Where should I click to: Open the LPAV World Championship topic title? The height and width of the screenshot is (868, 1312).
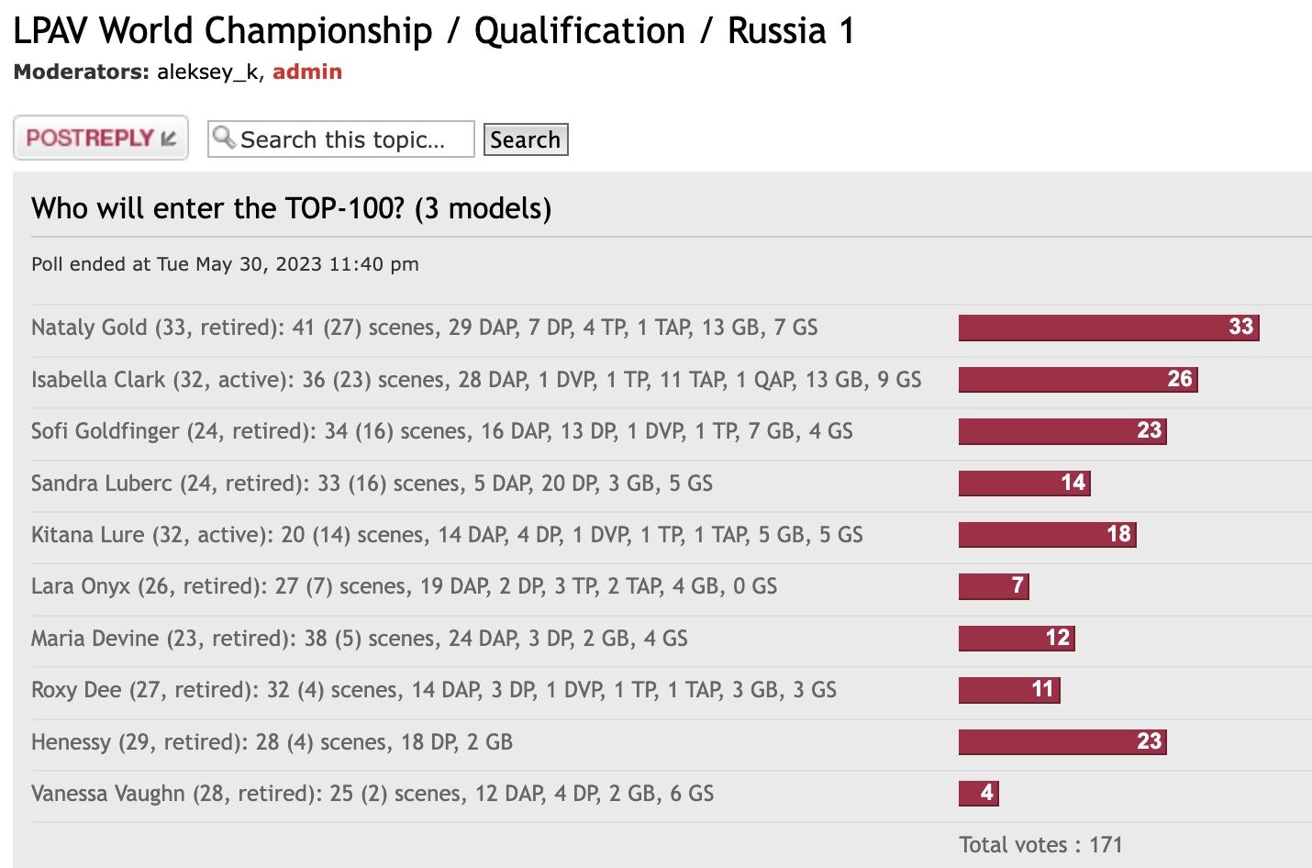pyautogui.click(x=434, y=31)
